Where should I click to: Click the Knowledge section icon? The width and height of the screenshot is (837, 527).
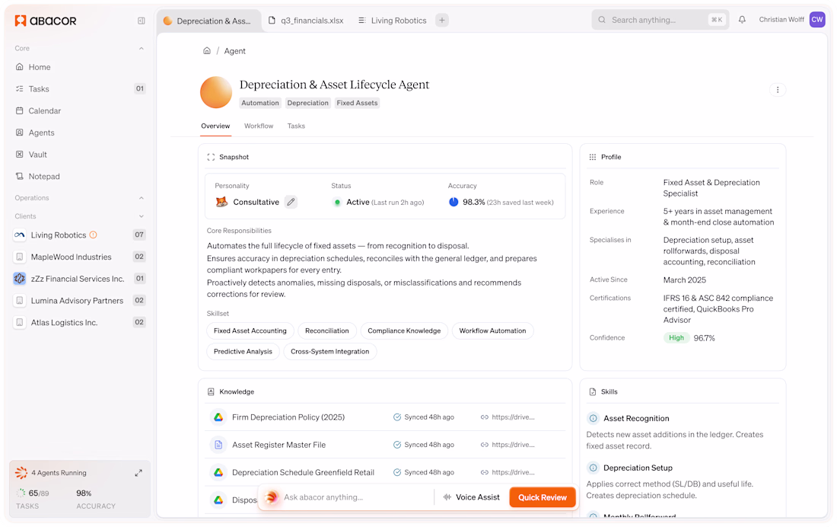[x=211, y=391]
